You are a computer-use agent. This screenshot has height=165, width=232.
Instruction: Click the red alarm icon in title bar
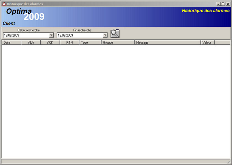tap(4, 4)
